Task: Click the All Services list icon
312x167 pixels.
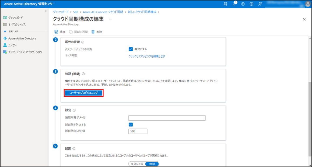Action: point(5,25)
